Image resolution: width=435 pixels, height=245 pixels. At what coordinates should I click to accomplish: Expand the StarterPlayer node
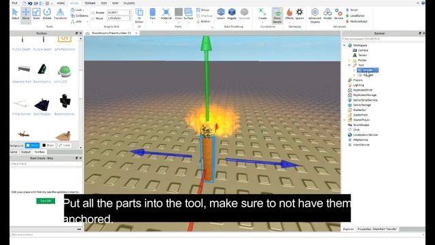[x=345, y=120]
